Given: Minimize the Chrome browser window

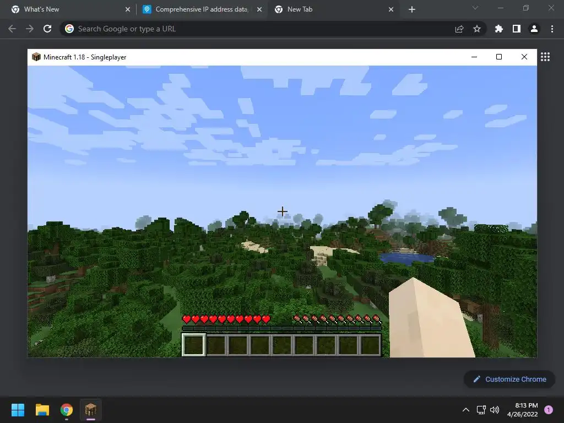Looking at the screenshot, I should point(501,8).
